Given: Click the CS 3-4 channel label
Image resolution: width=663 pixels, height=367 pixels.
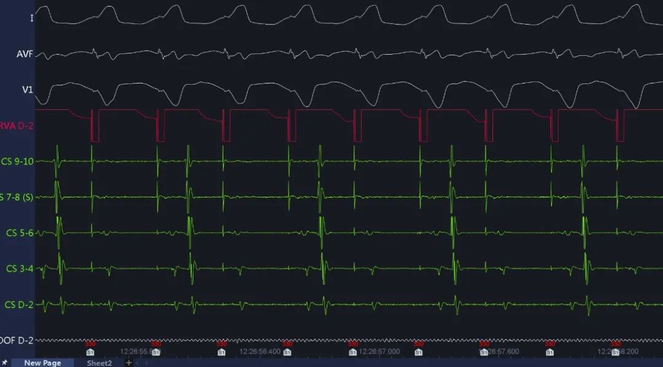Looking at the screenshot, I should click(20, 269).
